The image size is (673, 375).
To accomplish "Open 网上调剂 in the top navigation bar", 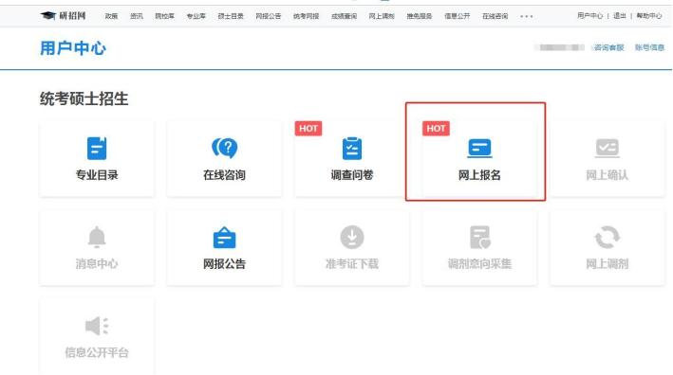I will 382,16.
